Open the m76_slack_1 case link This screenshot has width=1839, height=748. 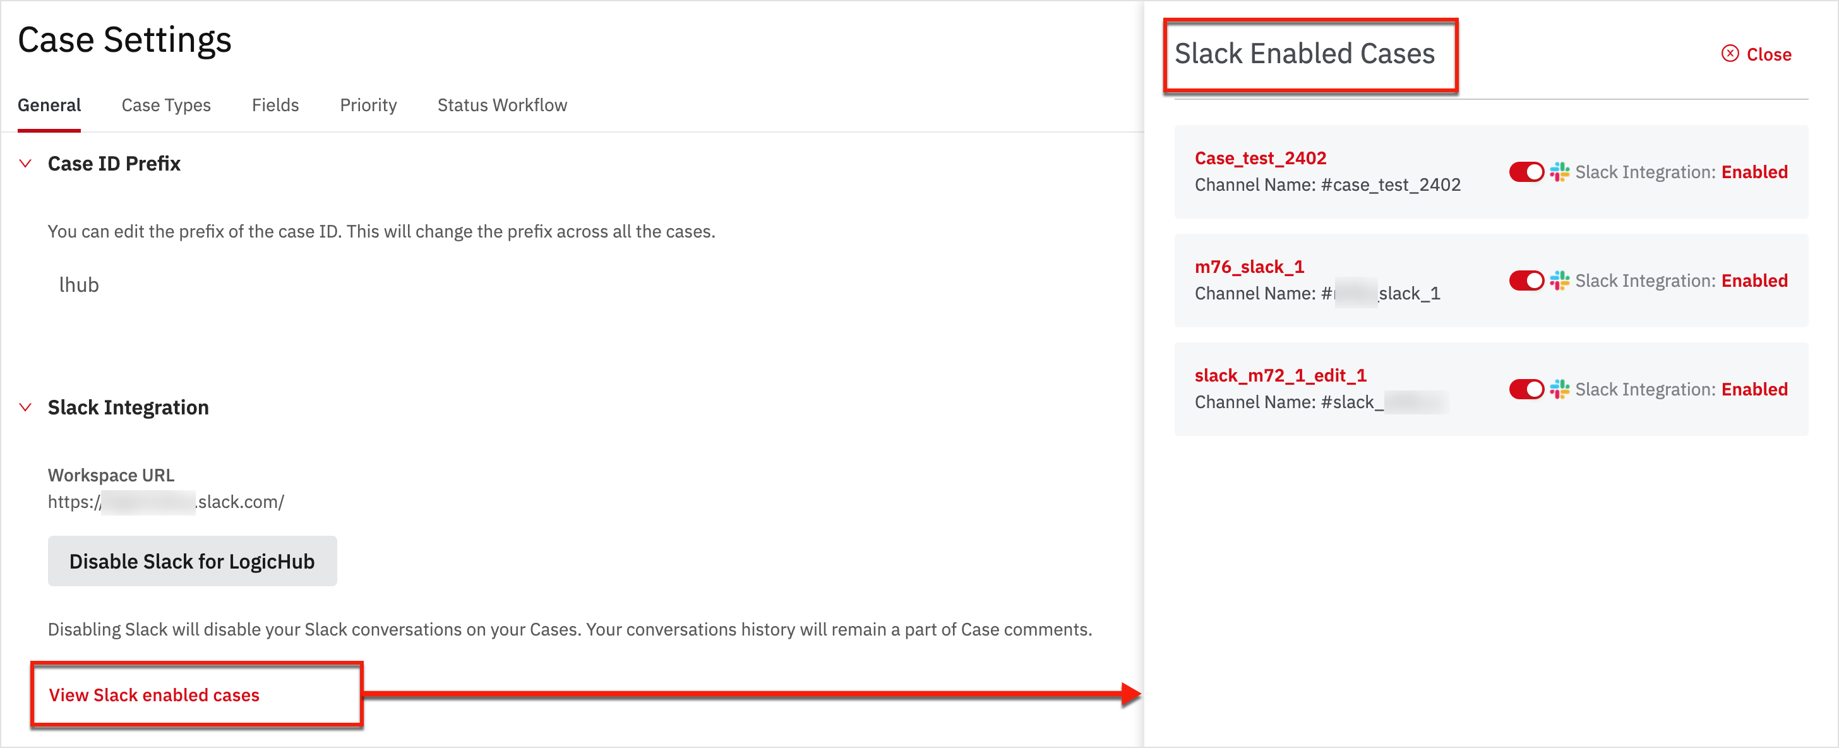(1249, 267)
